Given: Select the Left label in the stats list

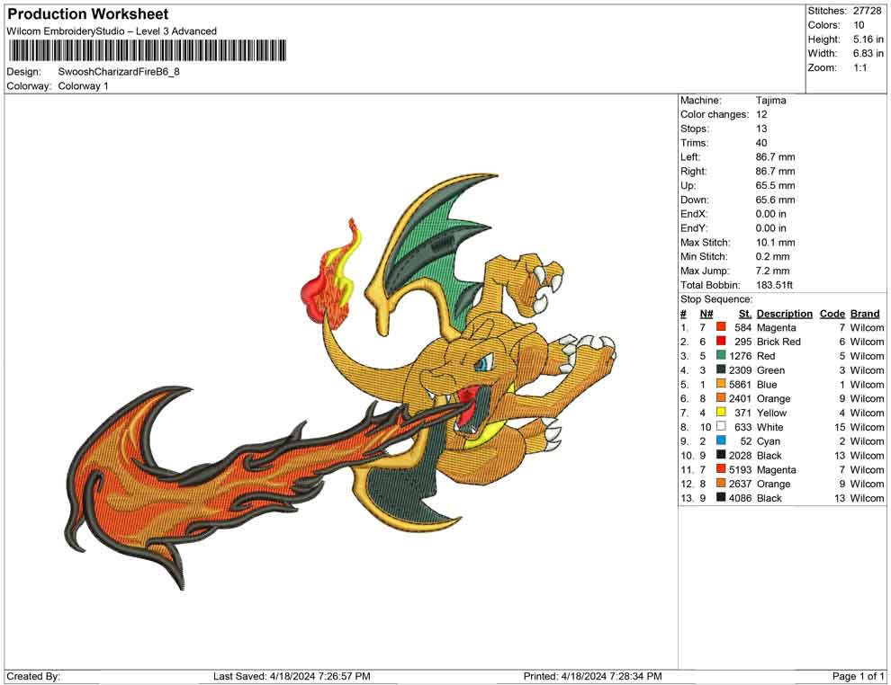Looking at the screenshot, I should (690, 156).
